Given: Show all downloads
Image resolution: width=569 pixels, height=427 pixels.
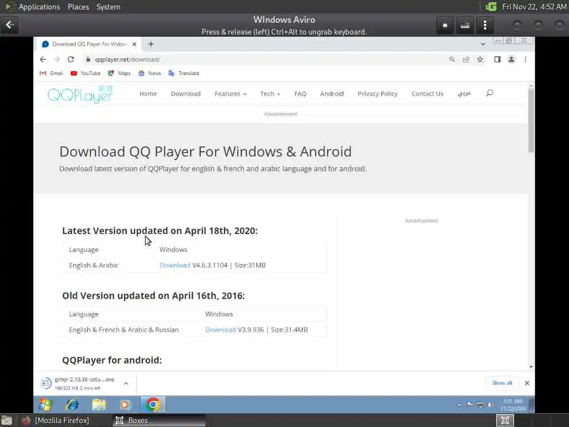Looking at the screenshot, I should coord(502,383).
